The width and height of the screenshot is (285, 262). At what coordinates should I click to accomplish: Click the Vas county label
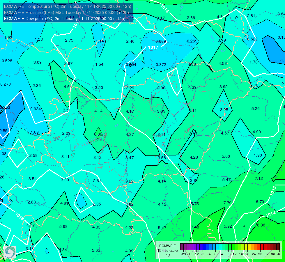57,138
